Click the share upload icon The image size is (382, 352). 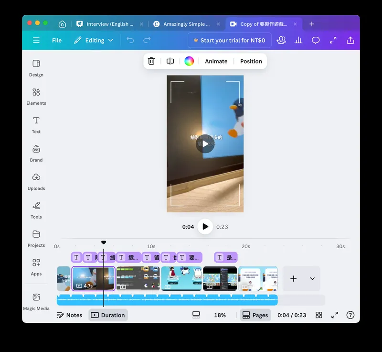[350, 40]
